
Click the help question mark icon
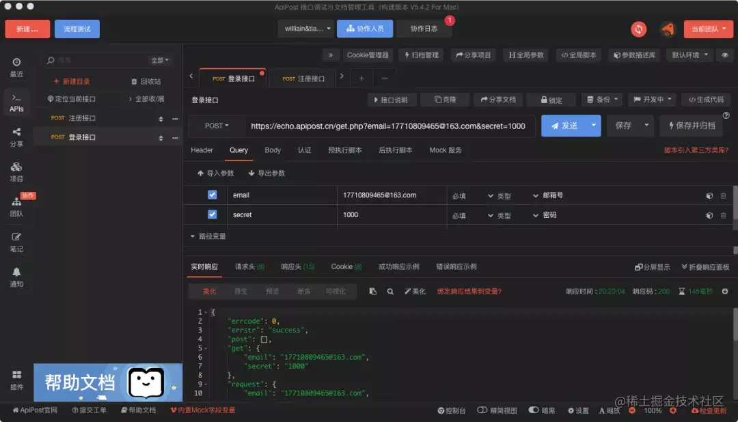click(726, 115)
